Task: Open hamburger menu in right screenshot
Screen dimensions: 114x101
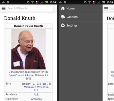Action: [106, 9]
